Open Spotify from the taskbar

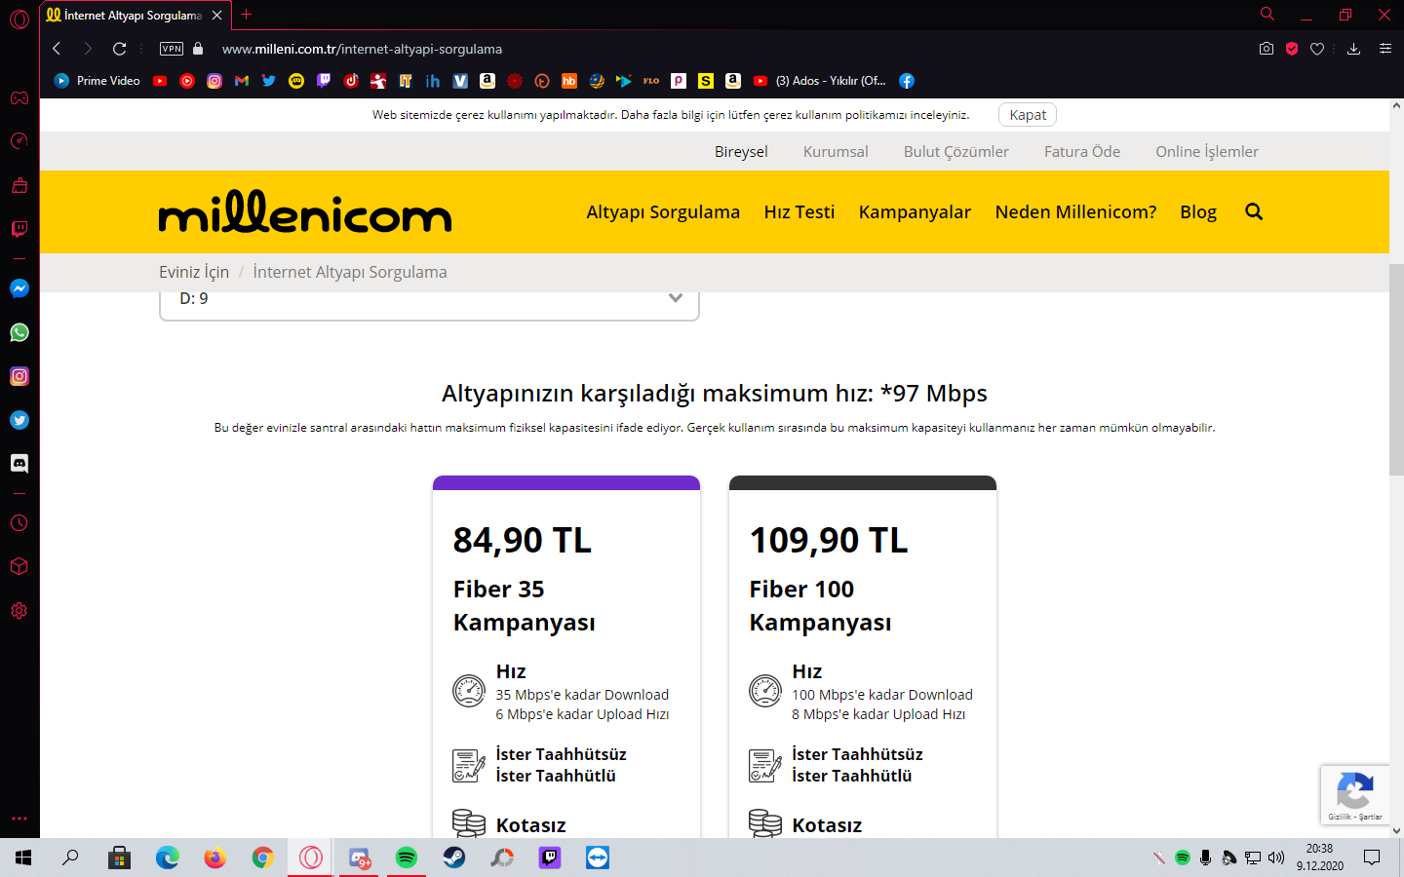pos(407,858)
